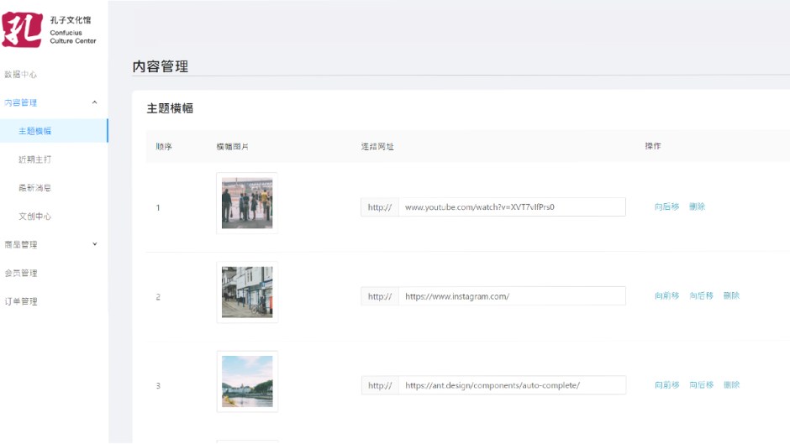Click the first banner thumbnail image
790x444 pixels.
[247, 203]
